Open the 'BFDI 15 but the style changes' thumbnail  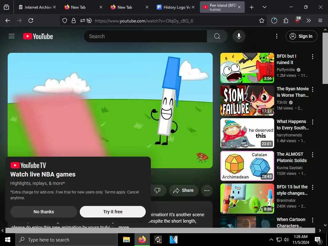pos(247,198)
